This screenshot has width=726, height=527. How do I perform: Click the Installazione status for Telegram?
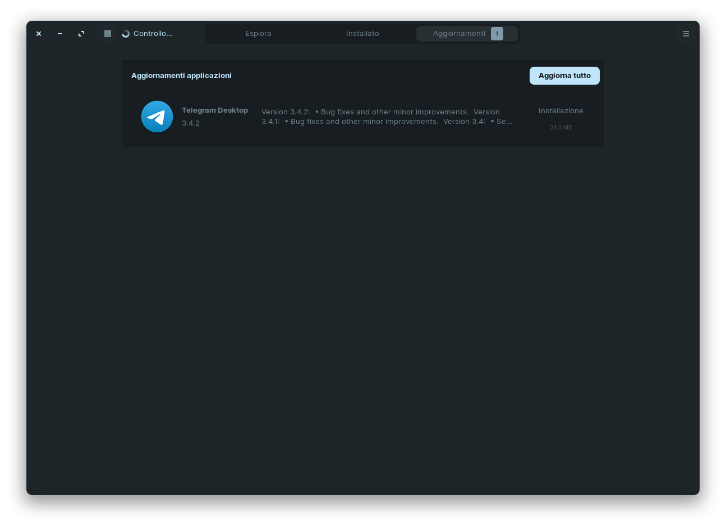point(561,111)
